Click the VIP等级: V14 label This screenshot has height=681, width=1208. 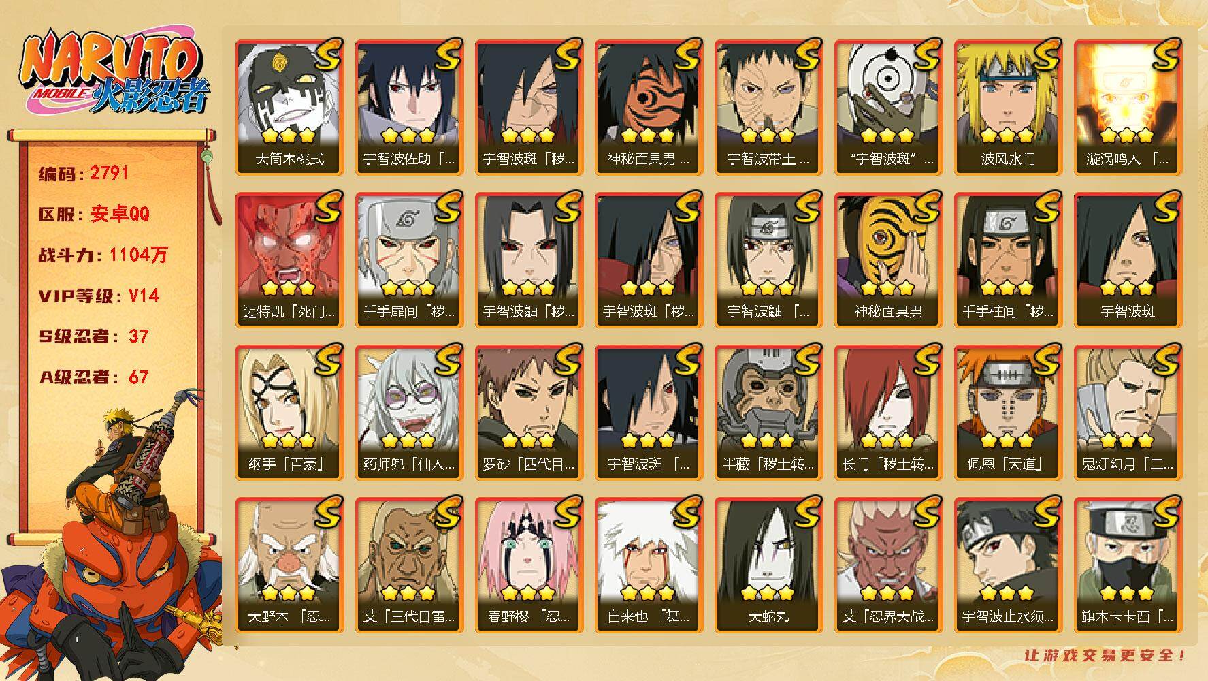coord(99,296)
